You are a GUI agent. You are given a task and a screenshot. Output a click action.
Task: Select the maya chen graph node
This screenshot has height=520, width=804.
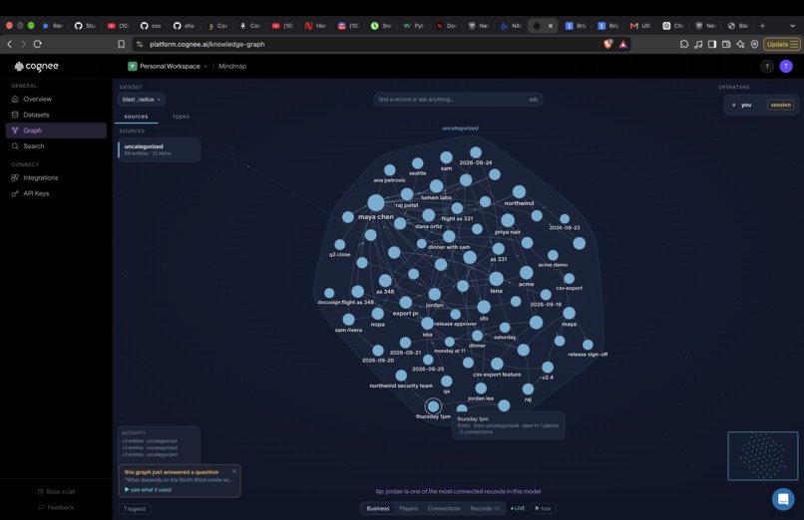tap(376, 202)
